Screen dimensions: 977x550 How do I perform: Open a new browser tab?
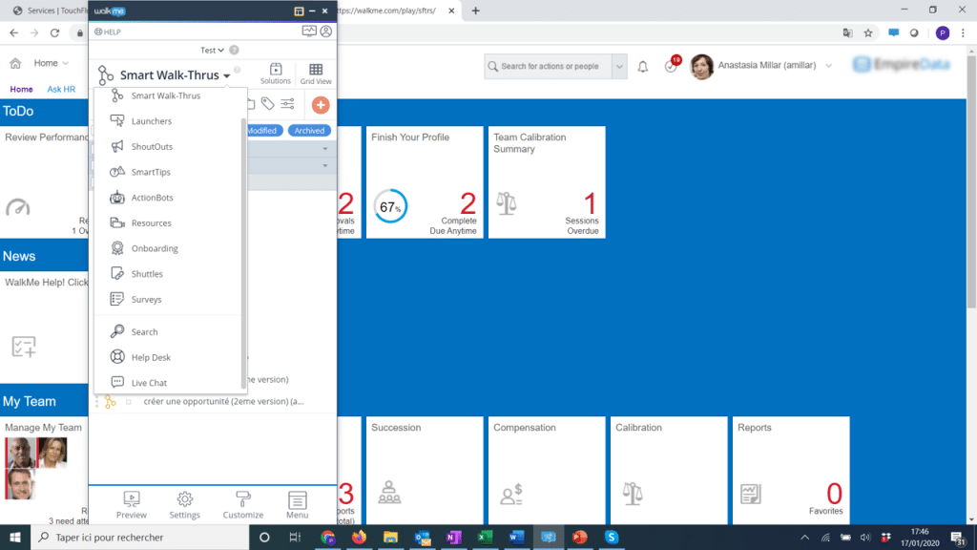[475, 11]
